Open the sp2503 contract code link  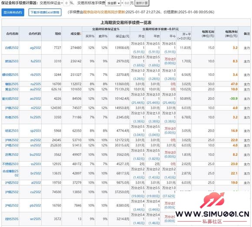(x=36, y=131)
